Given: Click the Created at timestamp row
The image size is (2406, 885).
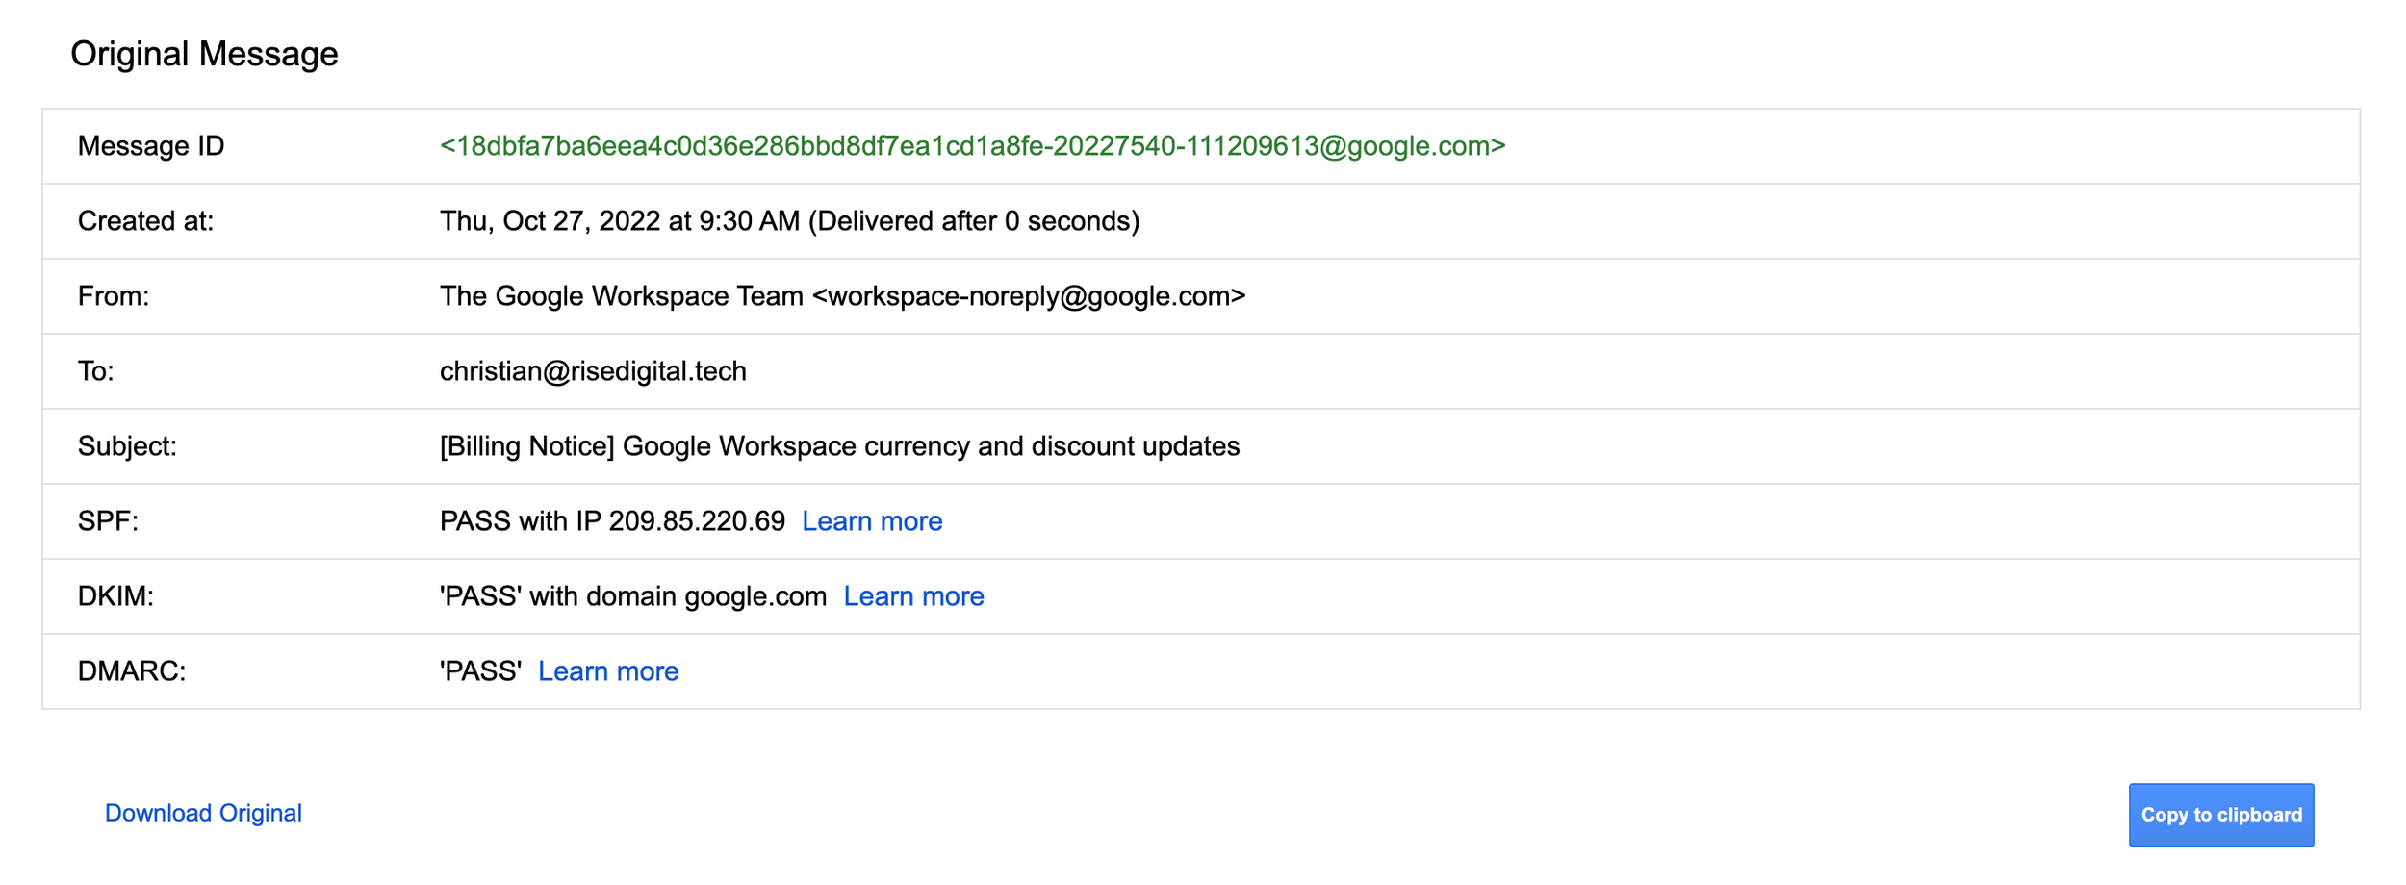Looking at the screenshot, I should (787, 221).
